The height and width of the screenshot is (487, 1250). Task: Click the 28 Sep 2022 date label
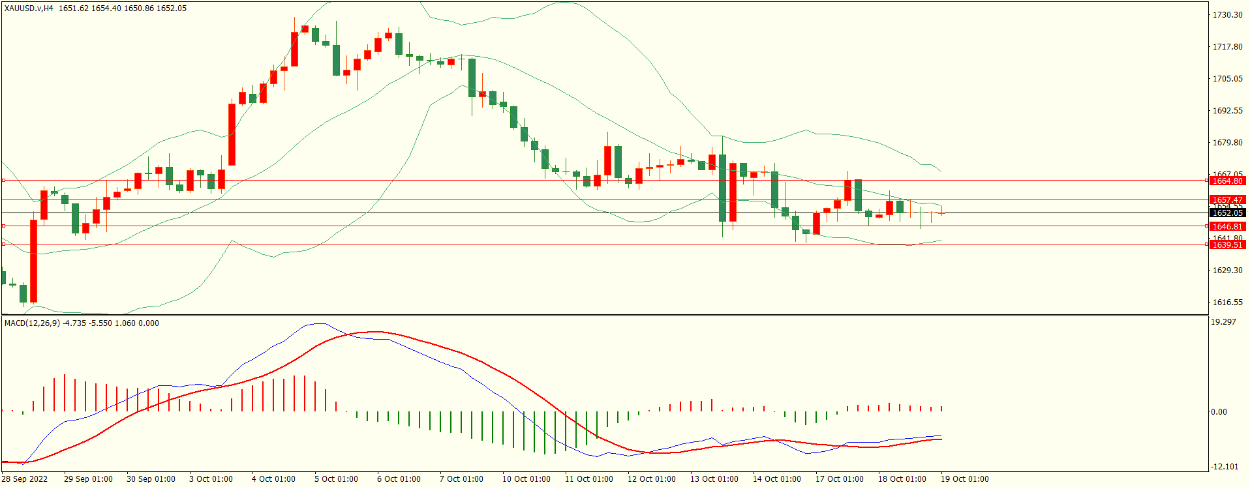click(x=25, y=479)
